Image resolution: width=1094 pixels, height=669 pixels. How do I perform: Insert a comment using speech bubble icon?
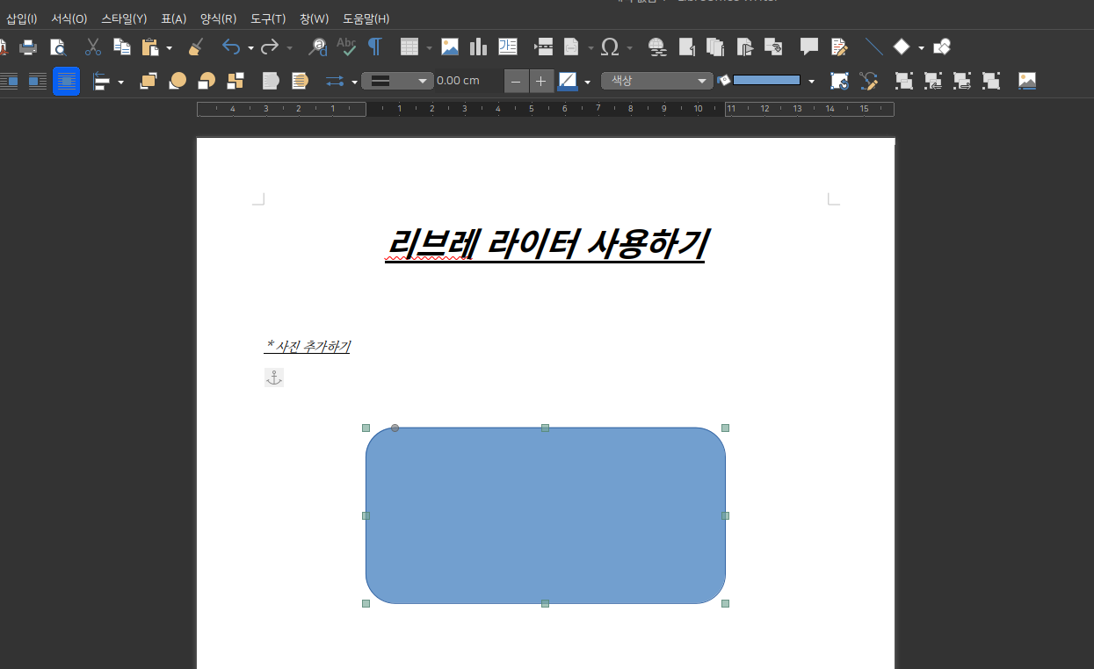coord(808,47)
